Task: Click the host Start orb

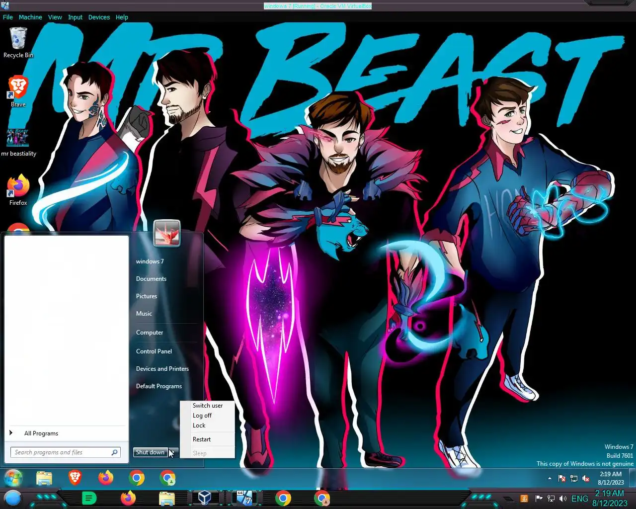Action: pos(13,498)
